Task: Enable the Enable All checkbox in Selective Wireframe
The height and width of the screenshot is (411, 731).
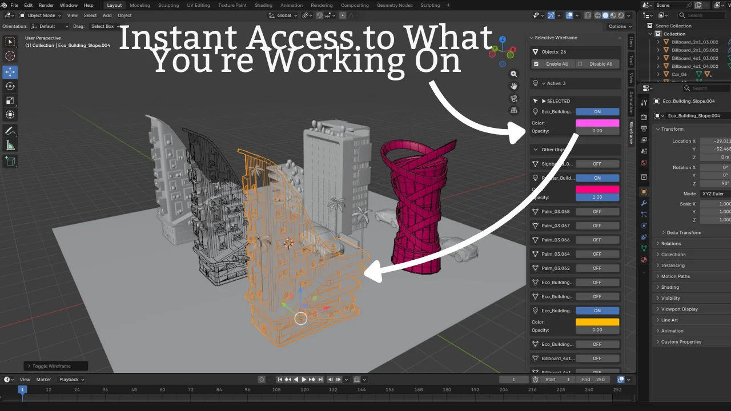Action: 535,63
